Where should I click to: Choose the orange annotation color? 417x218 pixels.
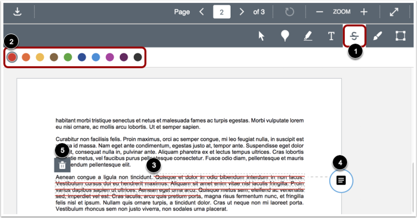[26, 57]
